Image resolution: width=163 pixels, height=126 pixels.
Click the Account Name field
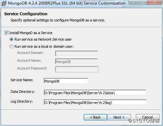pos(77,61)
